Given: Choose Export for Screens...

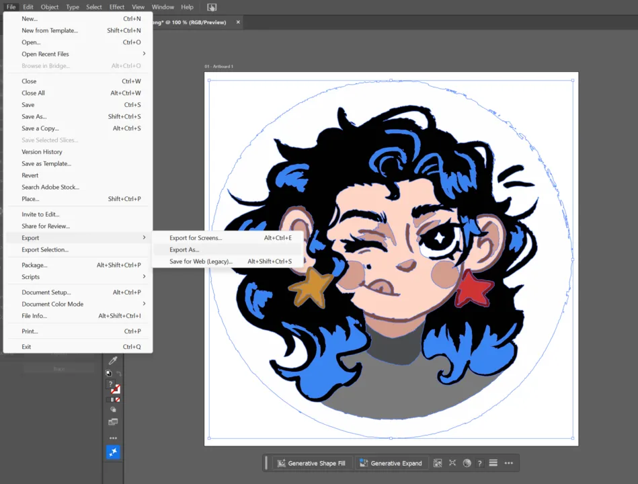Looking at the screenshot, I should point(227,237).
